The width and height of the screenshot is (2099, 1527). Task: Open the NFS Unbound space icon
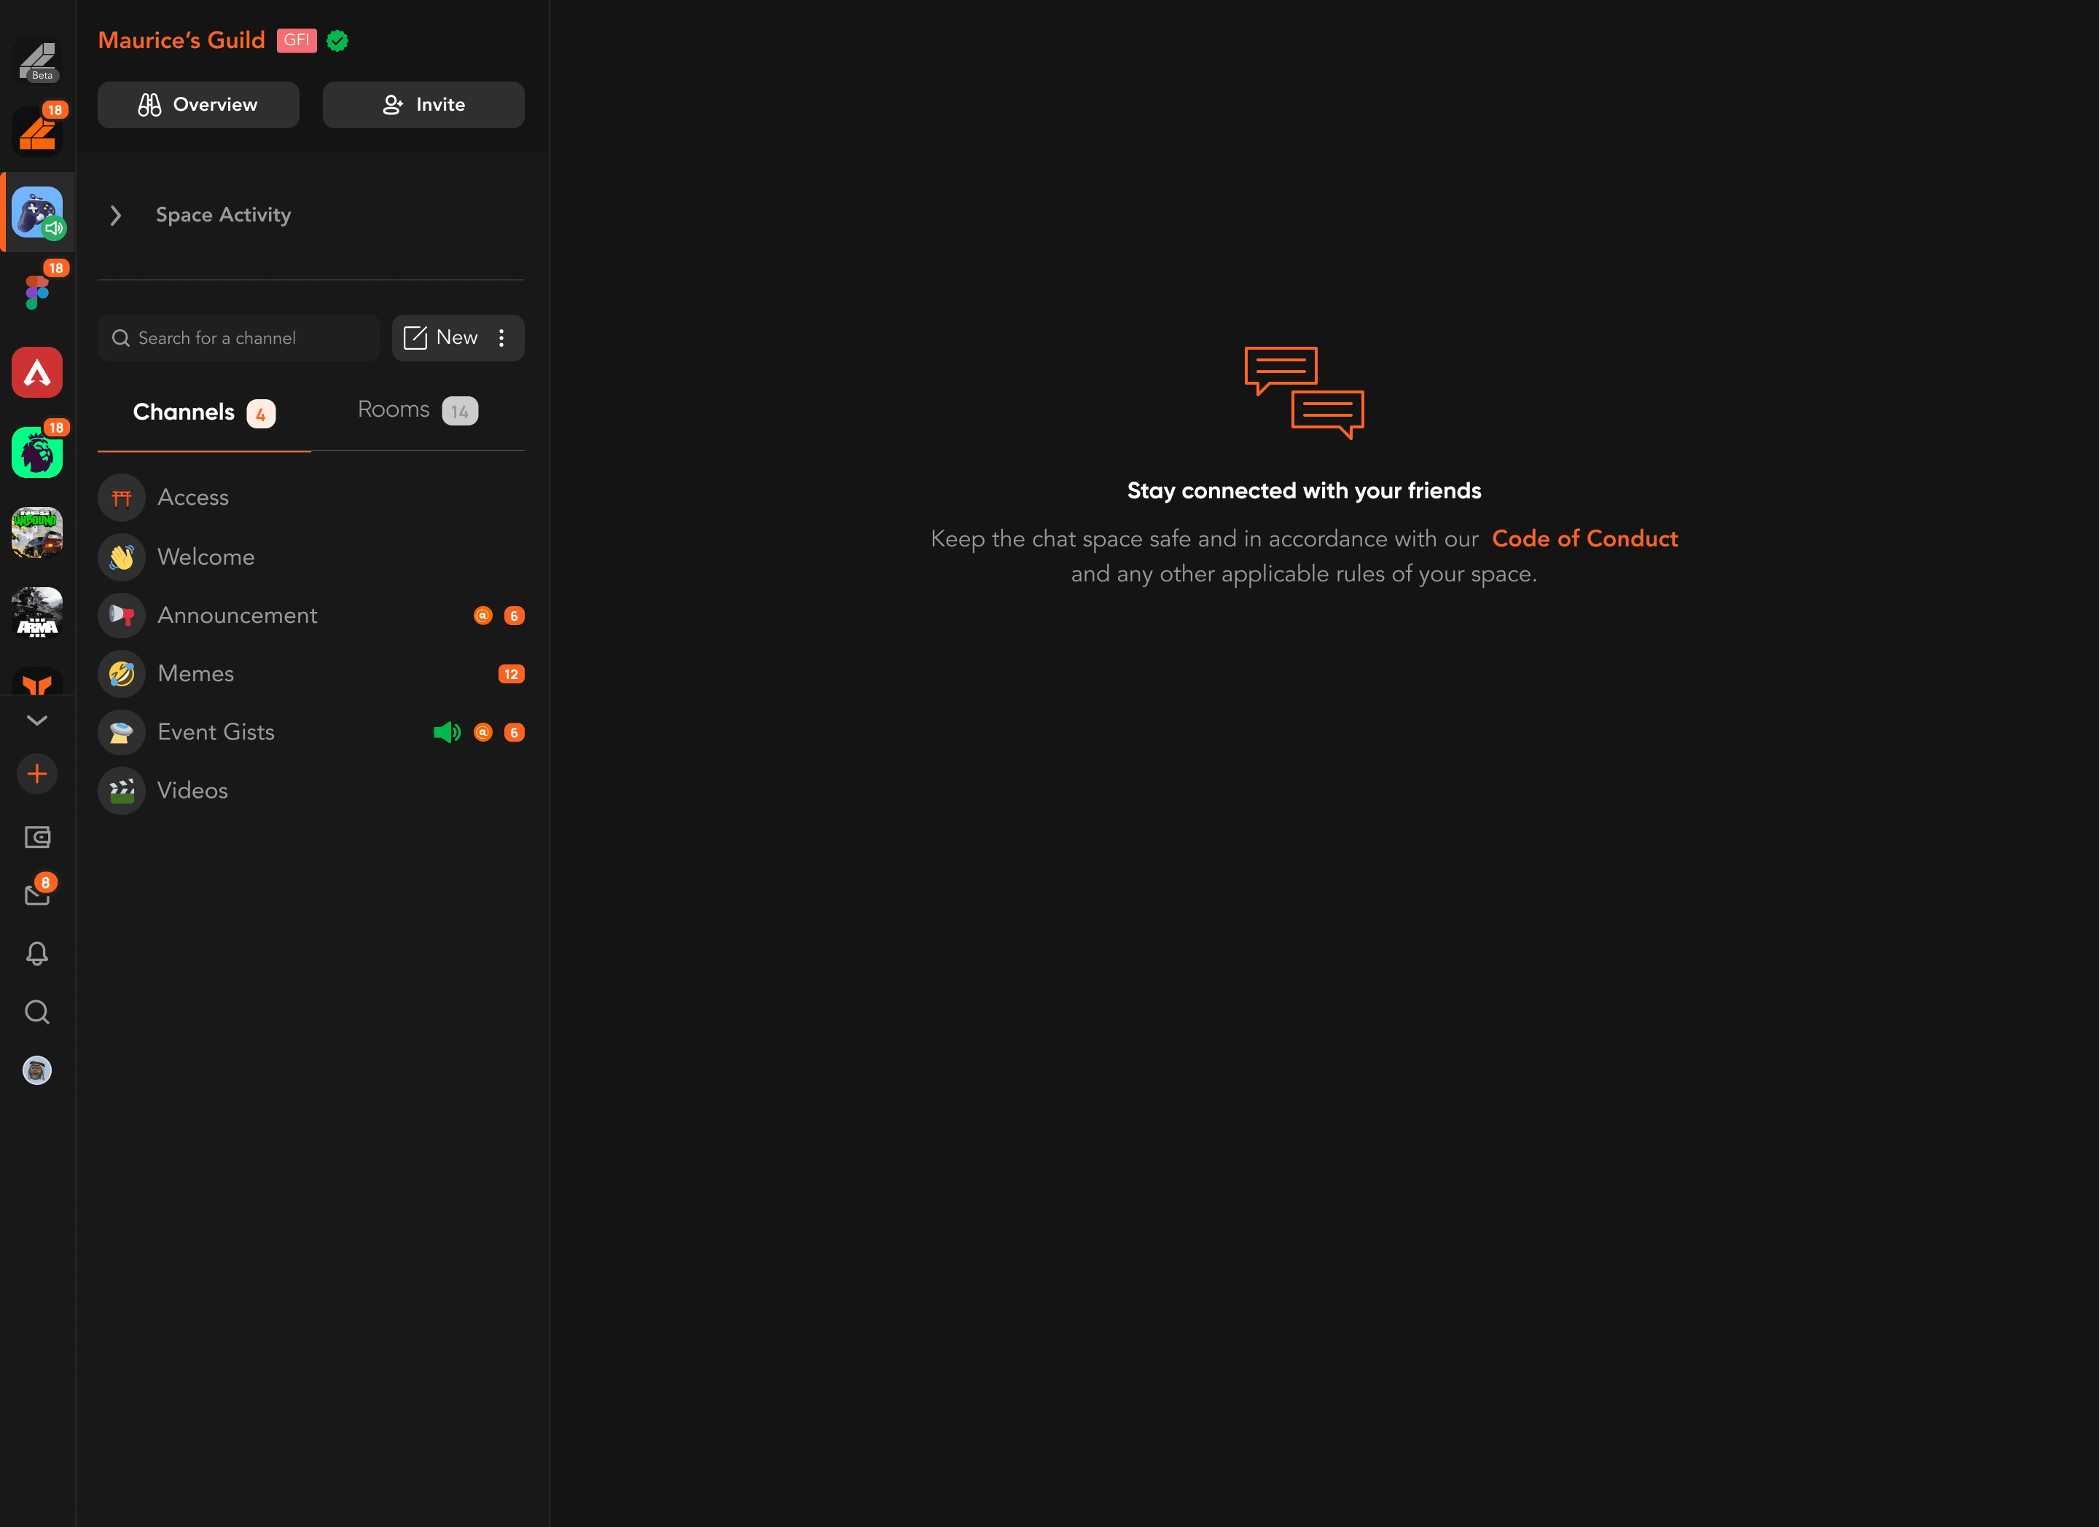click(x=37, y=532)
